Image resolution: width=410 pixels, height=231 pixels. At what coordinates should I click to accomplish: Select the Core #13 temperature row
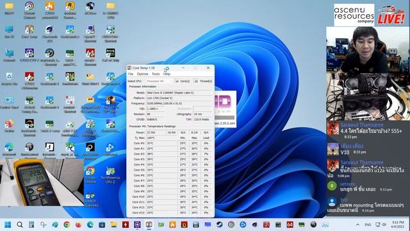pos(170,212)
